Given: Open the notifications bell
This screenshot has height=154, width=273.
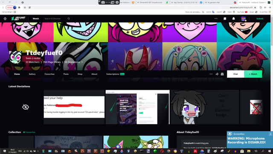Looking at the screenshot, I should tap(233, 18).
